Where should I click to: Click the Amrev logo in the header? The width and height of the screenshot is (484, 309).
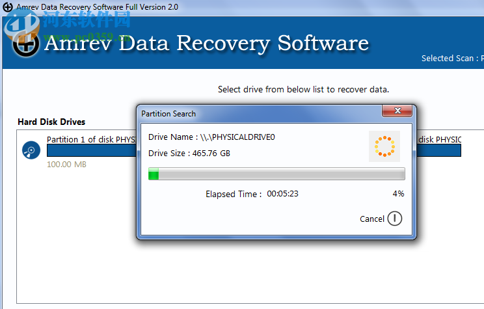point(26,44)
